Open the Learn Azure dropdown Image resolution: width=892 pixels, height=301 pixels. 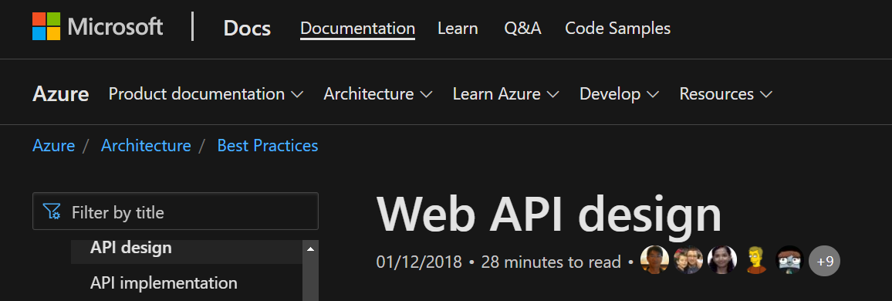click(x=505, y=94)
